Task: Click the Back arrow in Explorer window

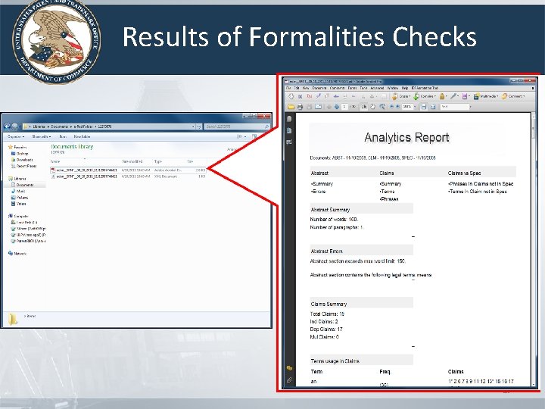Action: [7, 126]
